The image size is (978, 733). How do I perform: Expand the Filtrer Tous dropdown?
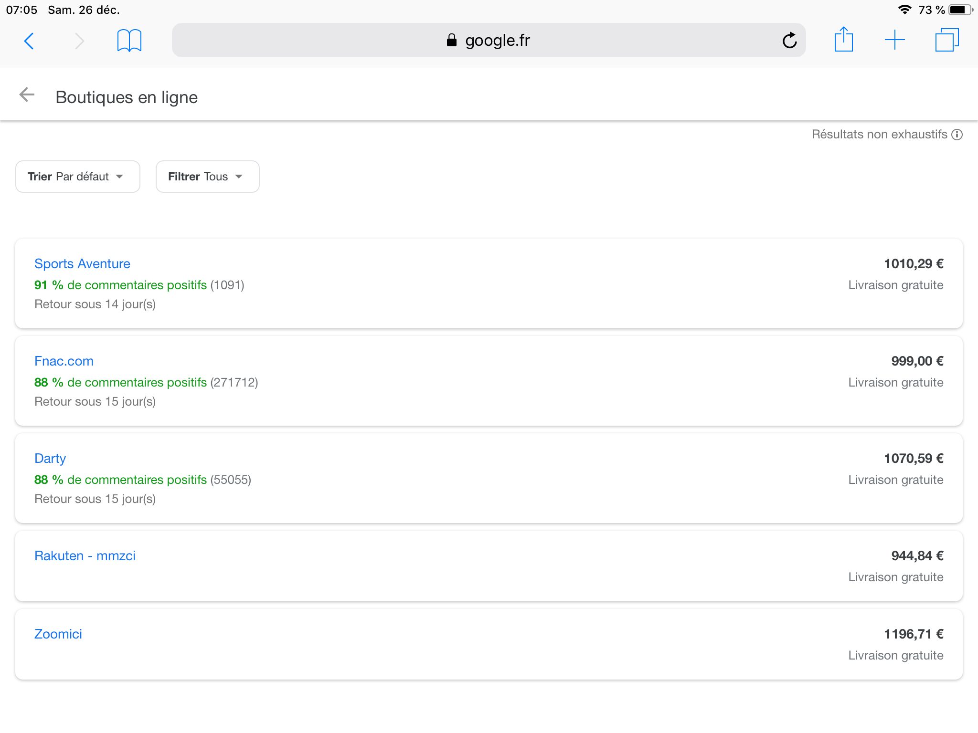(207, 177)
